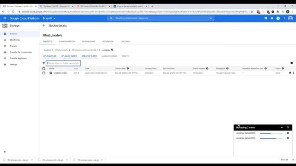
Task: Activate Cloud Shell icon in header
Action: (265, 18)
